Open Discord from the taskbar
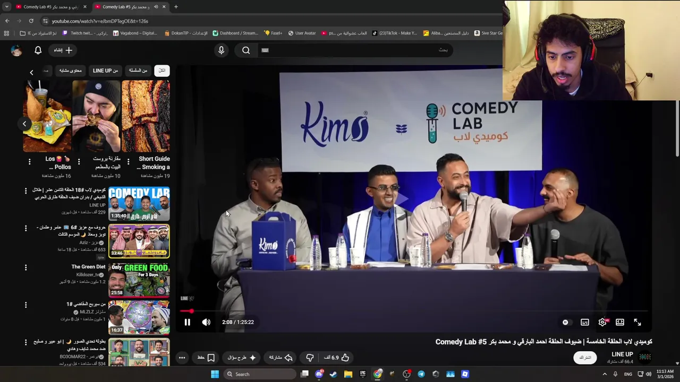 (319, 374)
